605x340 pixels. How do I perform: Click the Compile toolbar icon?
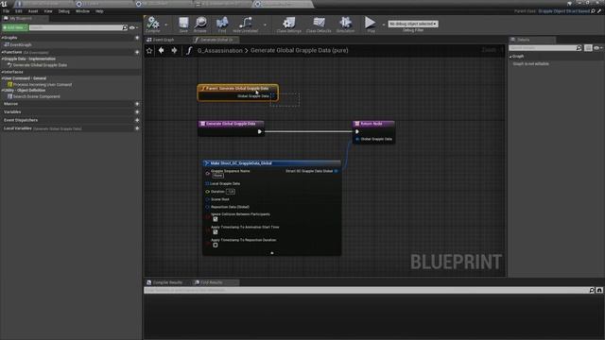(x=153, y=23)
